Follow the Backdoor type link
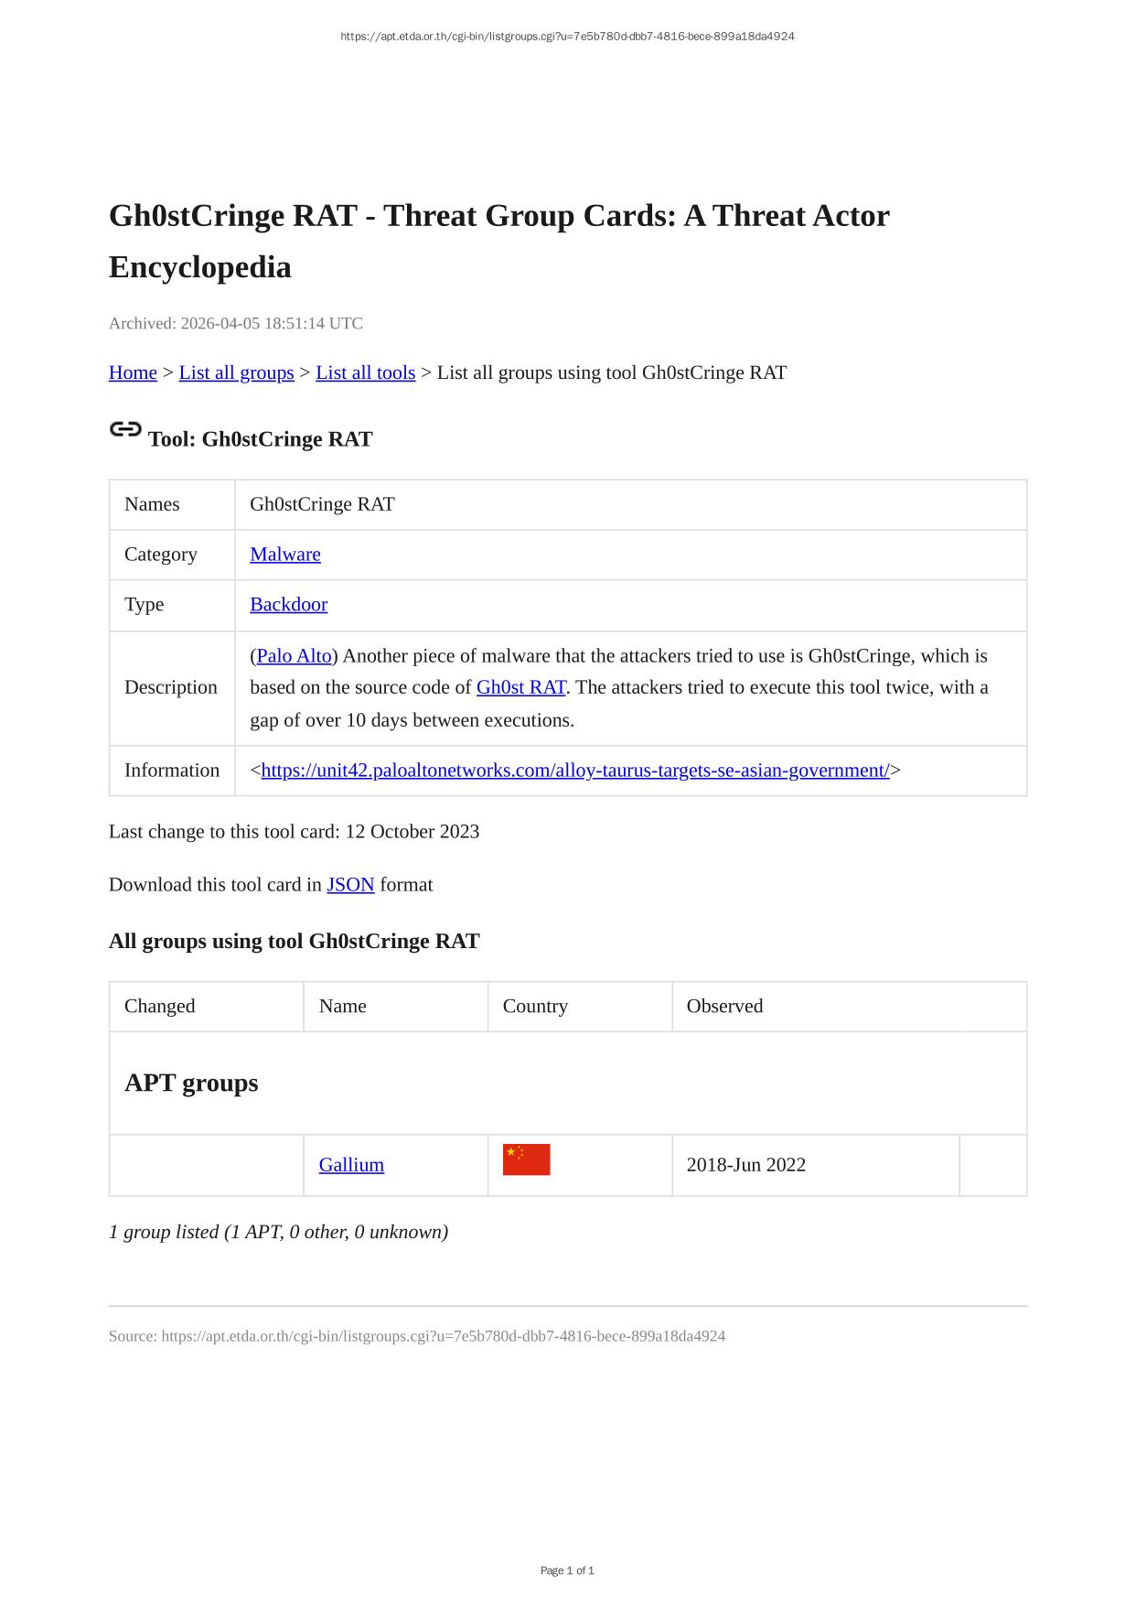Screen dimensions: 1136x1607 click(x=288, y=605)
